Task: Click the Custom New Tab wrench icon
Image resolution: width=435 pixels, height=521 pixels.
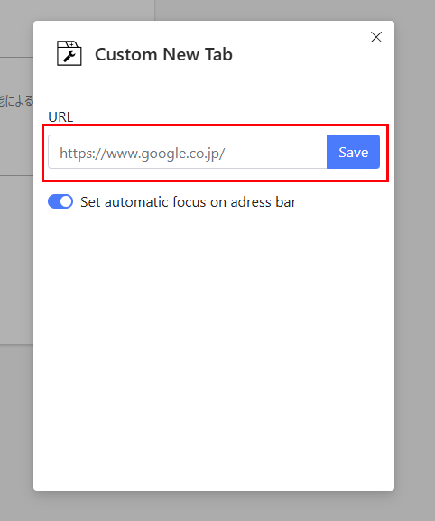Action: pos(69,53)
